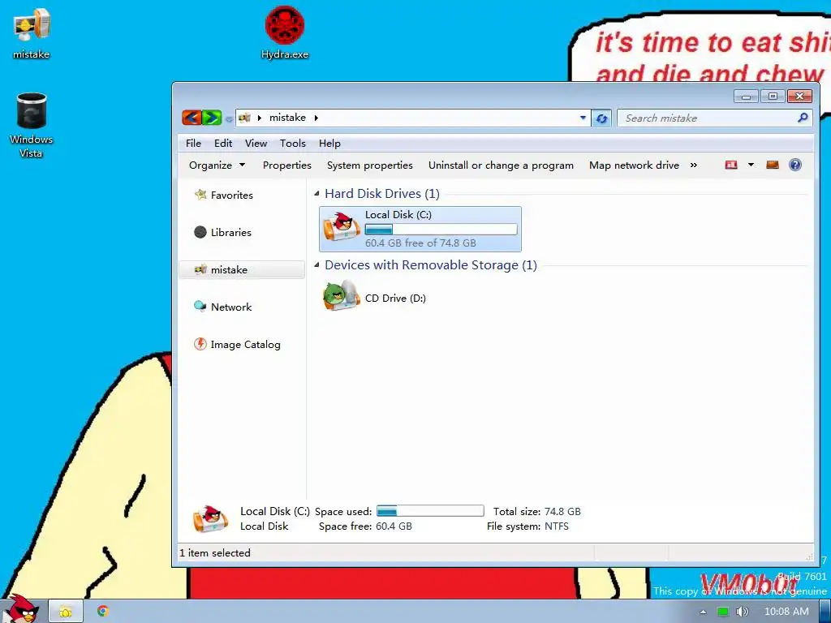
Task: Refresh the mistake folder view
Action: click(x=601, y=118)
